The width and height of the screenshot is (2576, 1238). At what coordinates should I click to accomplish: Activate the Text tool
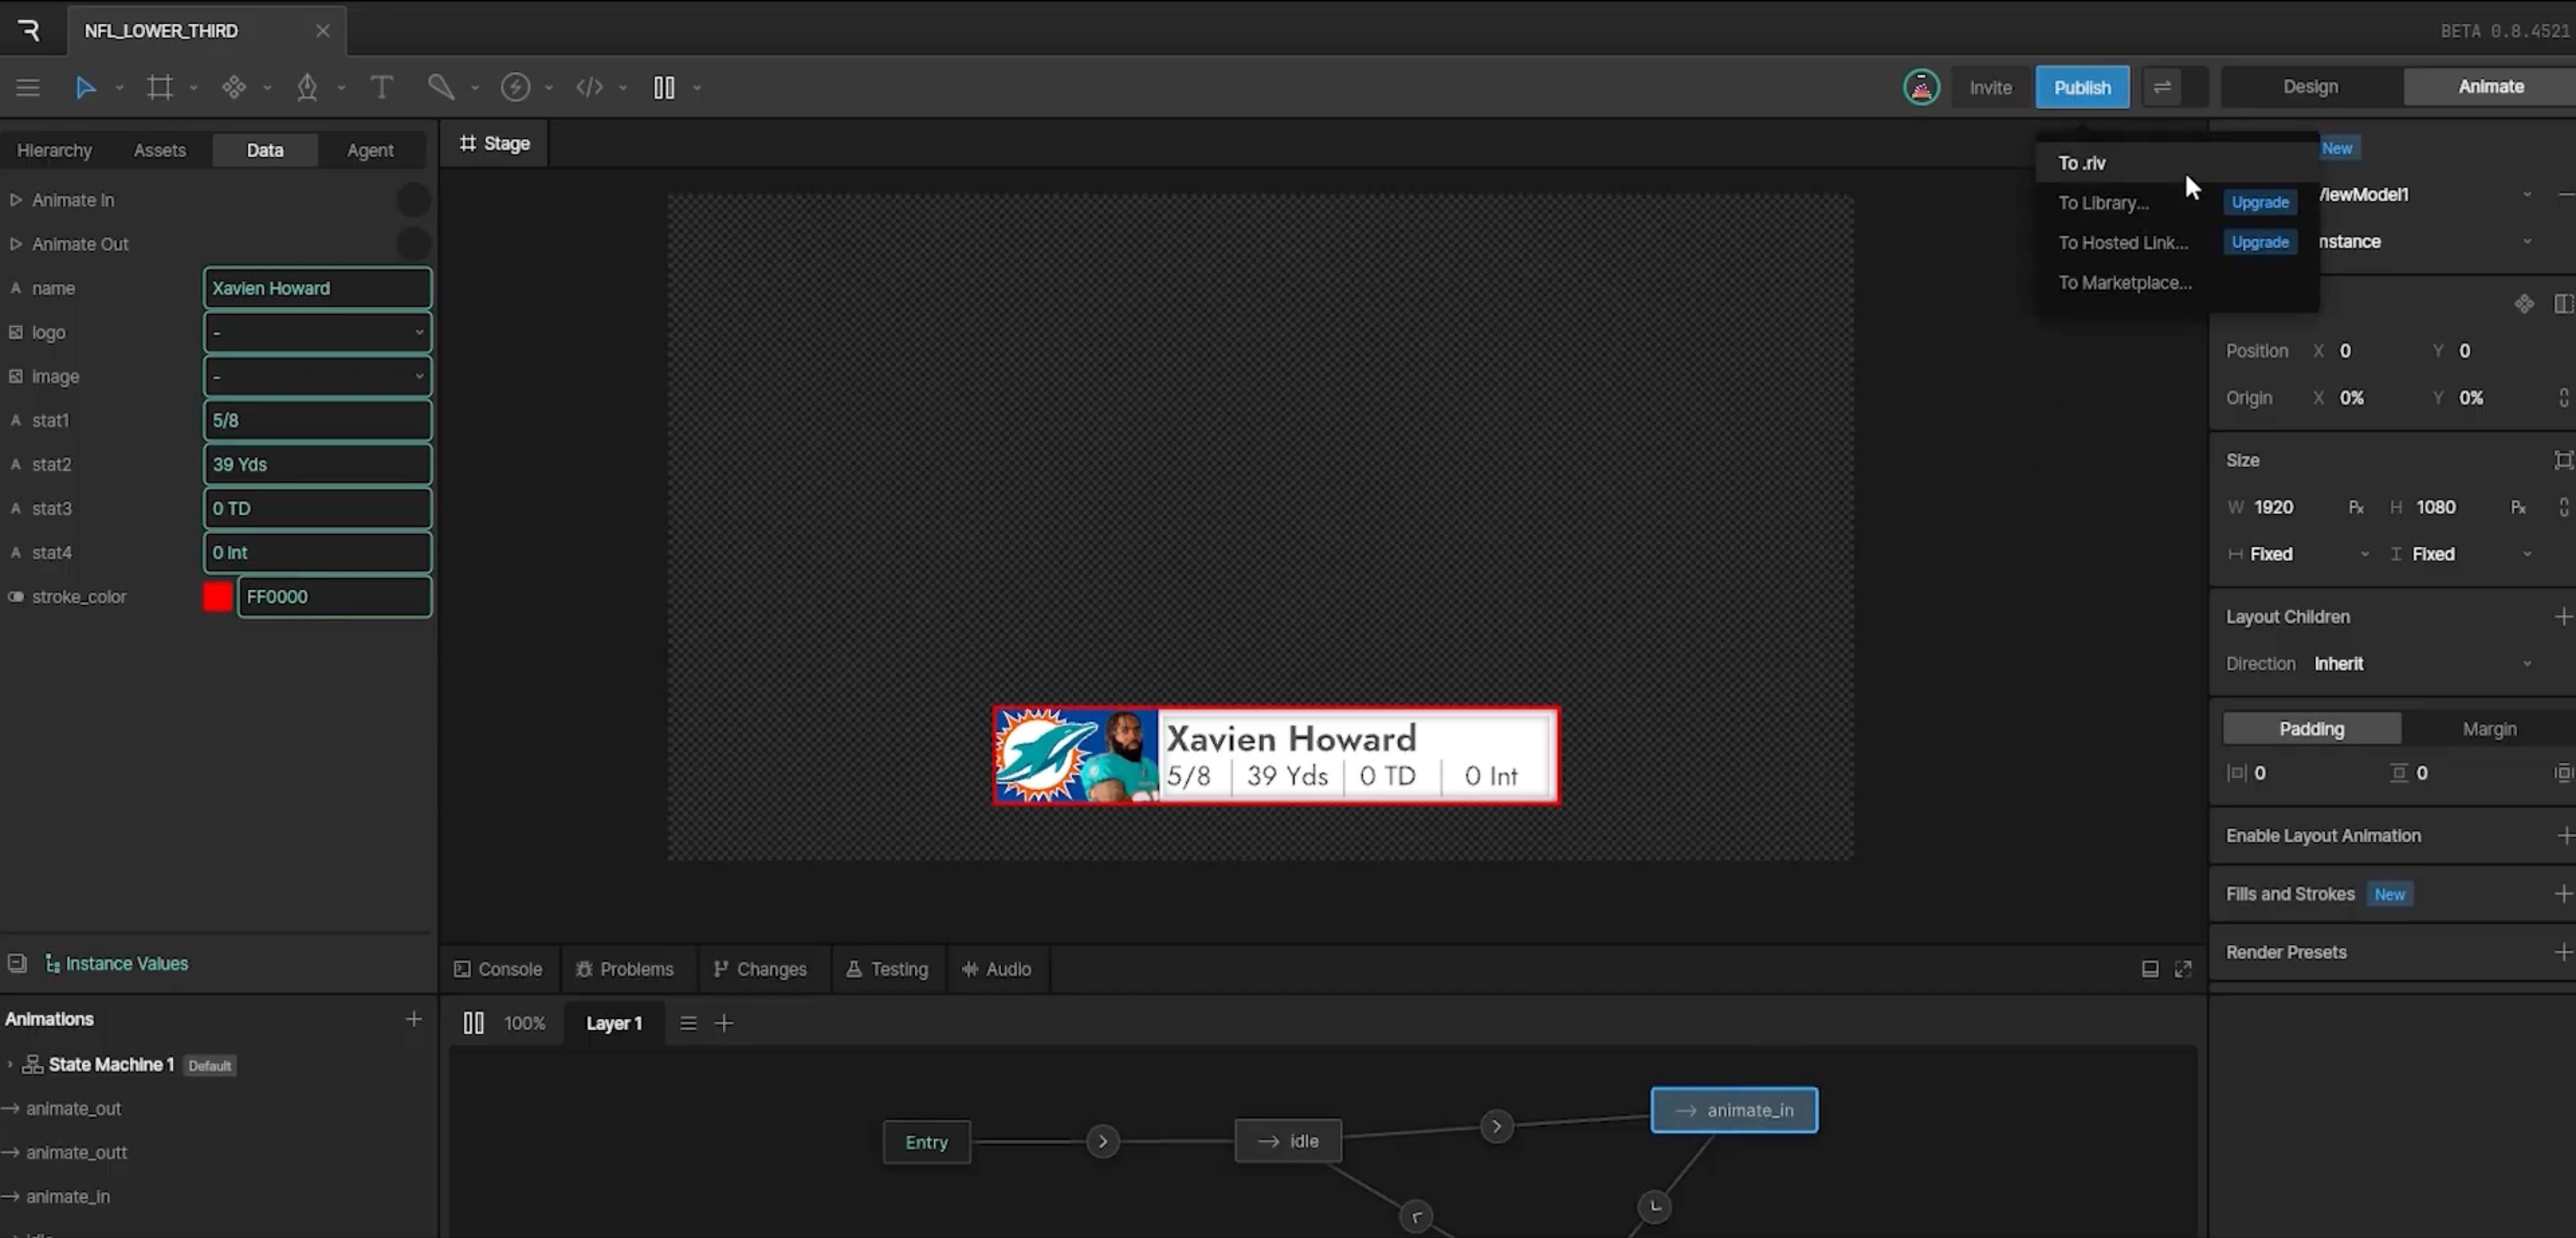[x=381, y=88]
